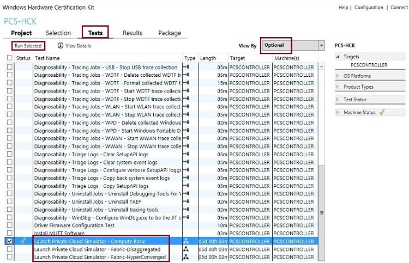Open the View By dropdown arrow
The image size is (409, 263).
click(x=321, y=45)
